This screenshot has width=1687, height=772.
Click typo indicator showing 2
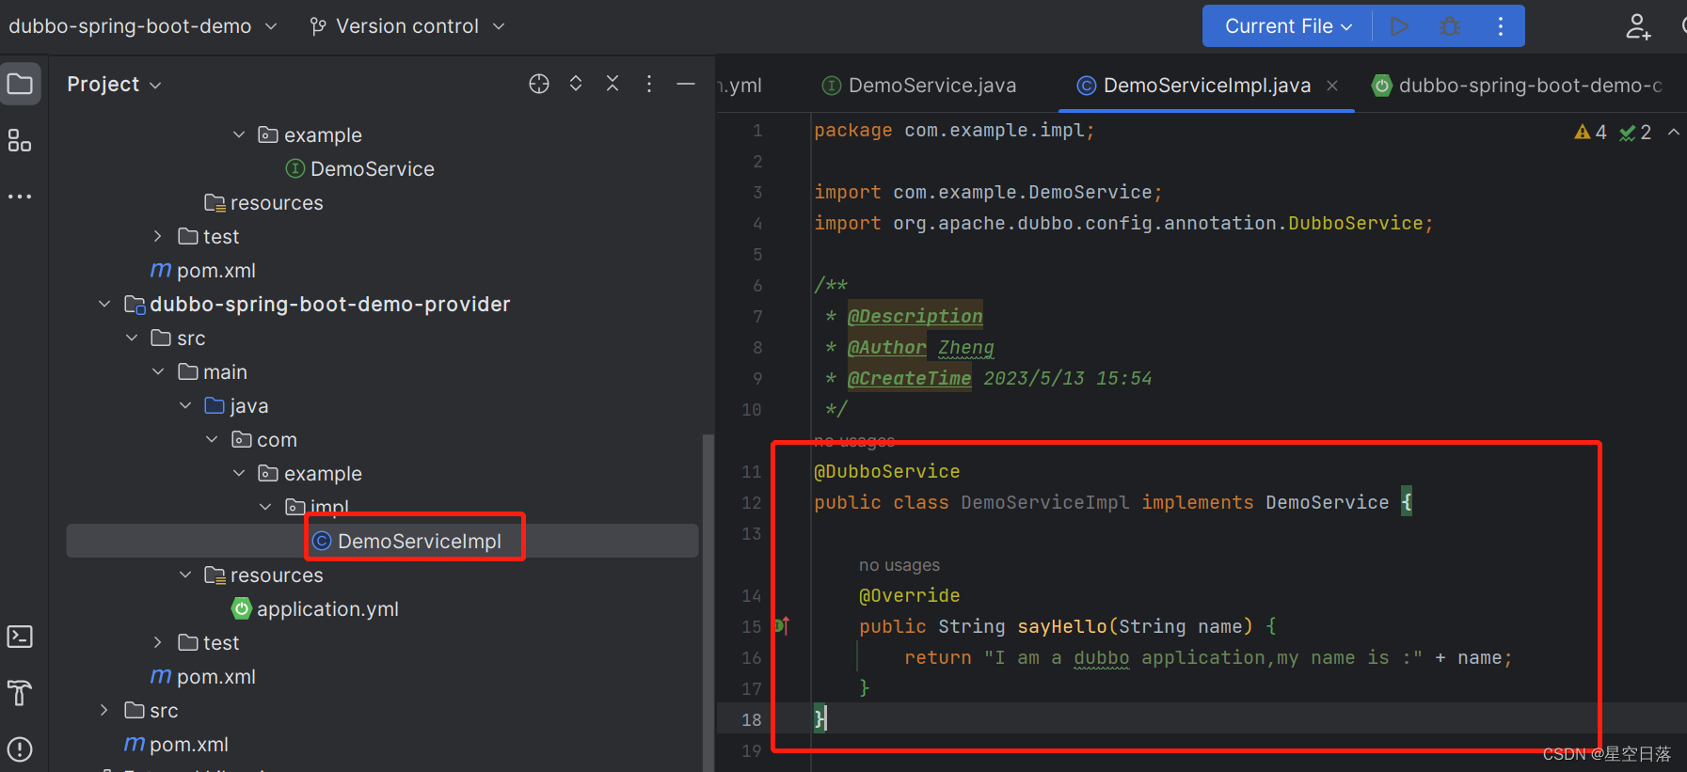1635,133
